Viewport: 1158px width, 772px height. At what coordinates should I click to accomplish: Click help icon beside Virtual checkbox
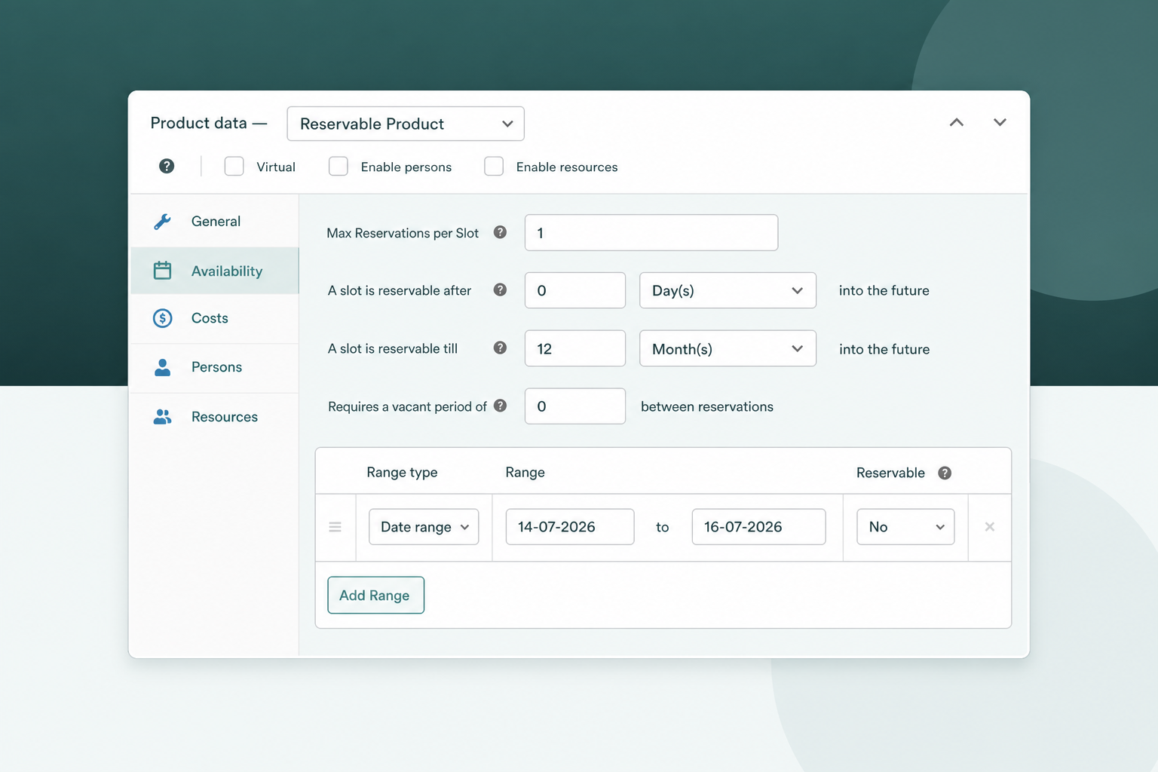point(167,166)
